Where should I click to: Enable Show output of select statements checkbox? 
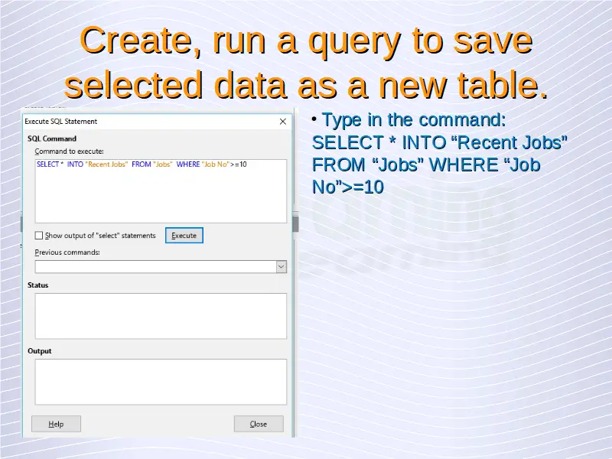tap(39, 236)
